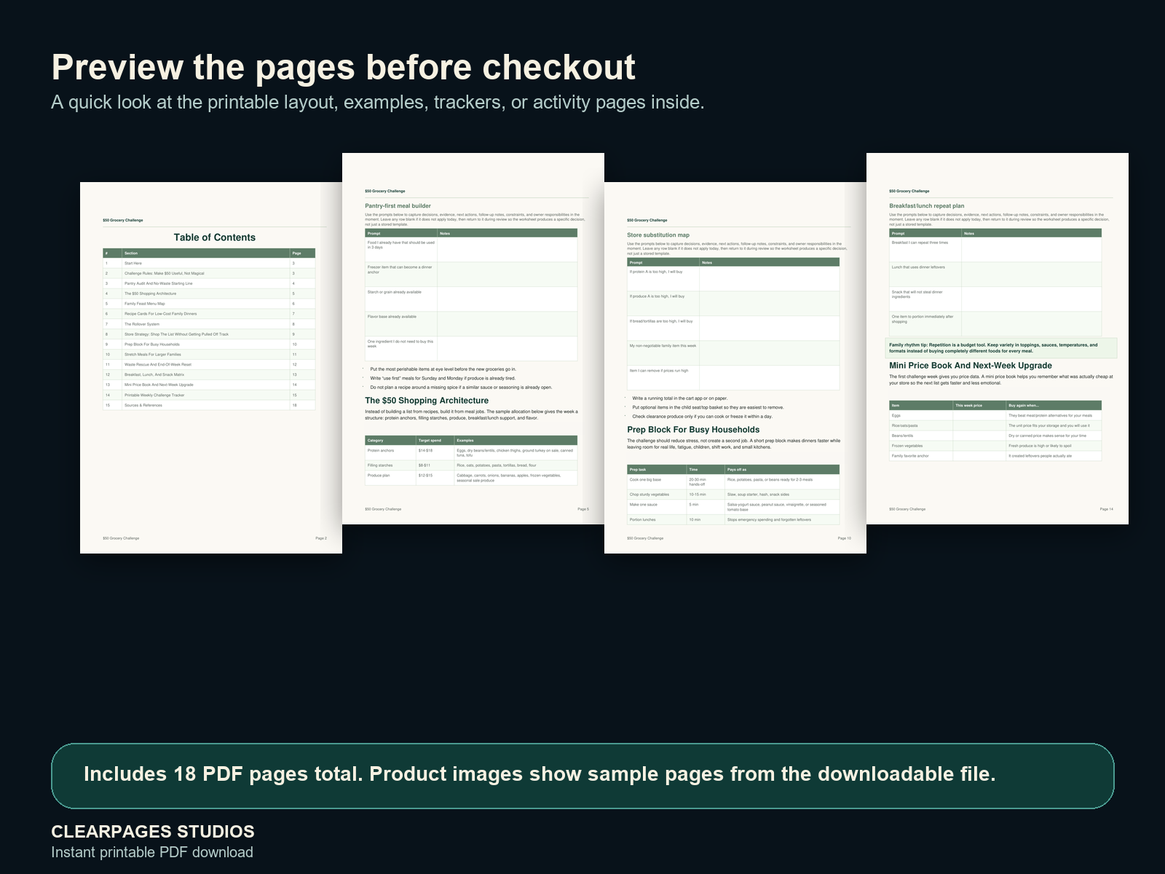Select 'Stretch Meals For Larger Families' contents row
The image size is (1165, 874).
[x=209, y=354]
